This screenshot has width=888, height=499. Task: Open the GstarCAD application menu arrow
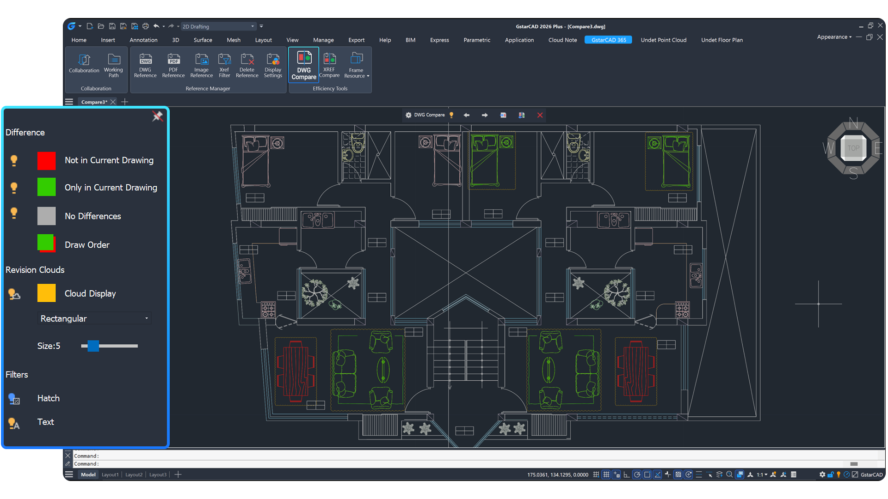[x=80, y=26]
